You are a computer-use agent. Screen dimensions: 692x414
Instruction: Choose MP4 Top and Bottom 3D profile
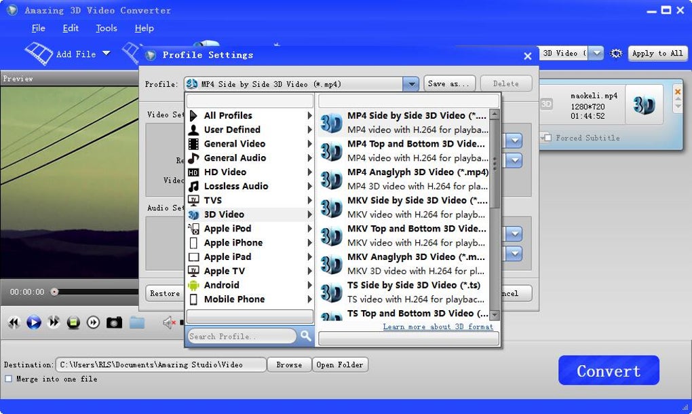(x=404, y=151)
